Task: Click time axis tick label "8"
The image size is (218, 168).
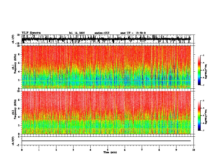Action: (x=159, y=150)
